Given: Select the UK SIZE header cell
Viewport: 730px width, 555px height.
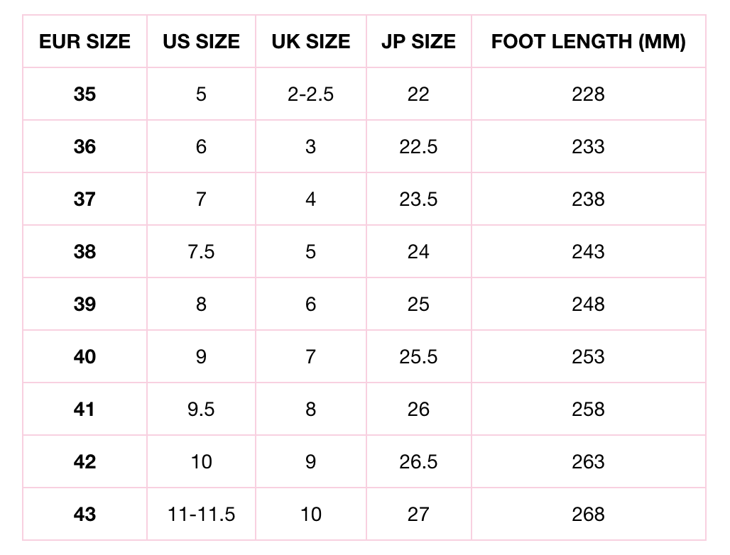Looking at the screenshot, I should [x=310, y=42].
